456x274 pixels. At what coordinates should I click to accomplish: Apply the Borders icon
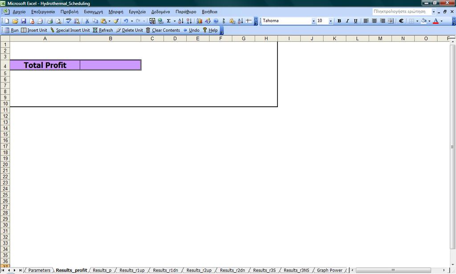411,21
